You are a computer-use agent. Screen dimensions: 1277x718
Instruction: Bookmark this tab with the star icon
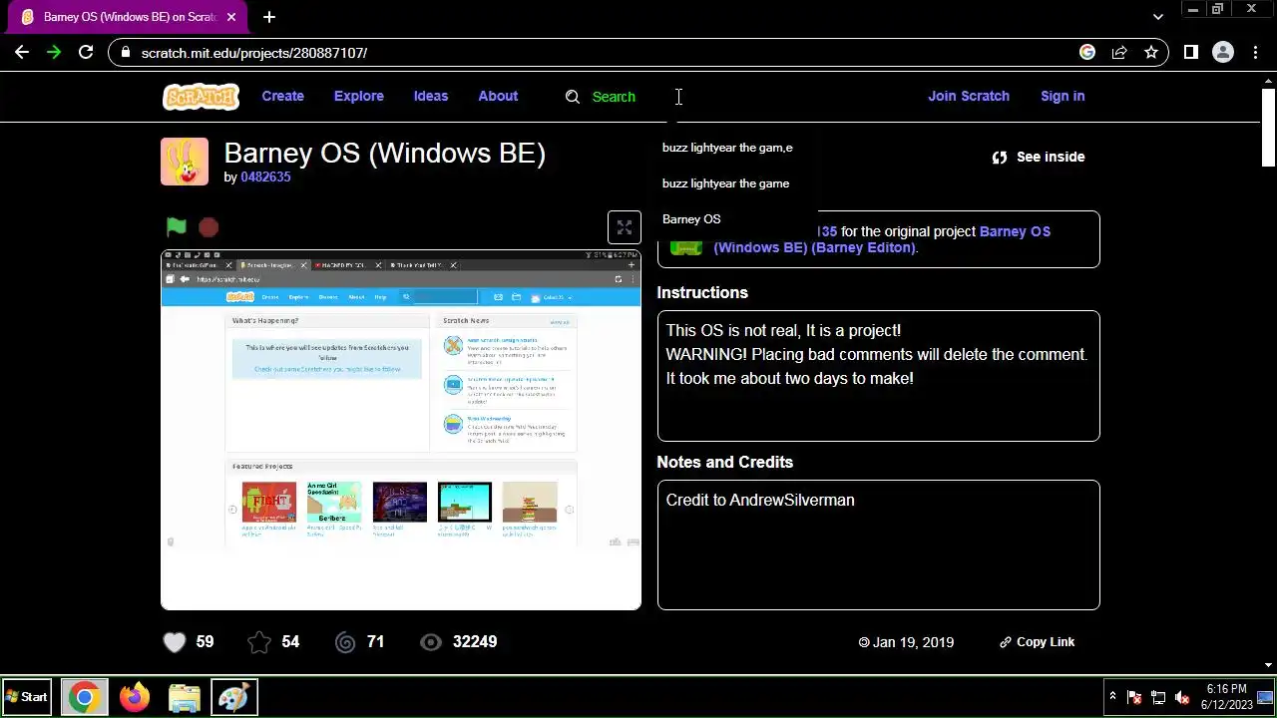coord(1151,53)
